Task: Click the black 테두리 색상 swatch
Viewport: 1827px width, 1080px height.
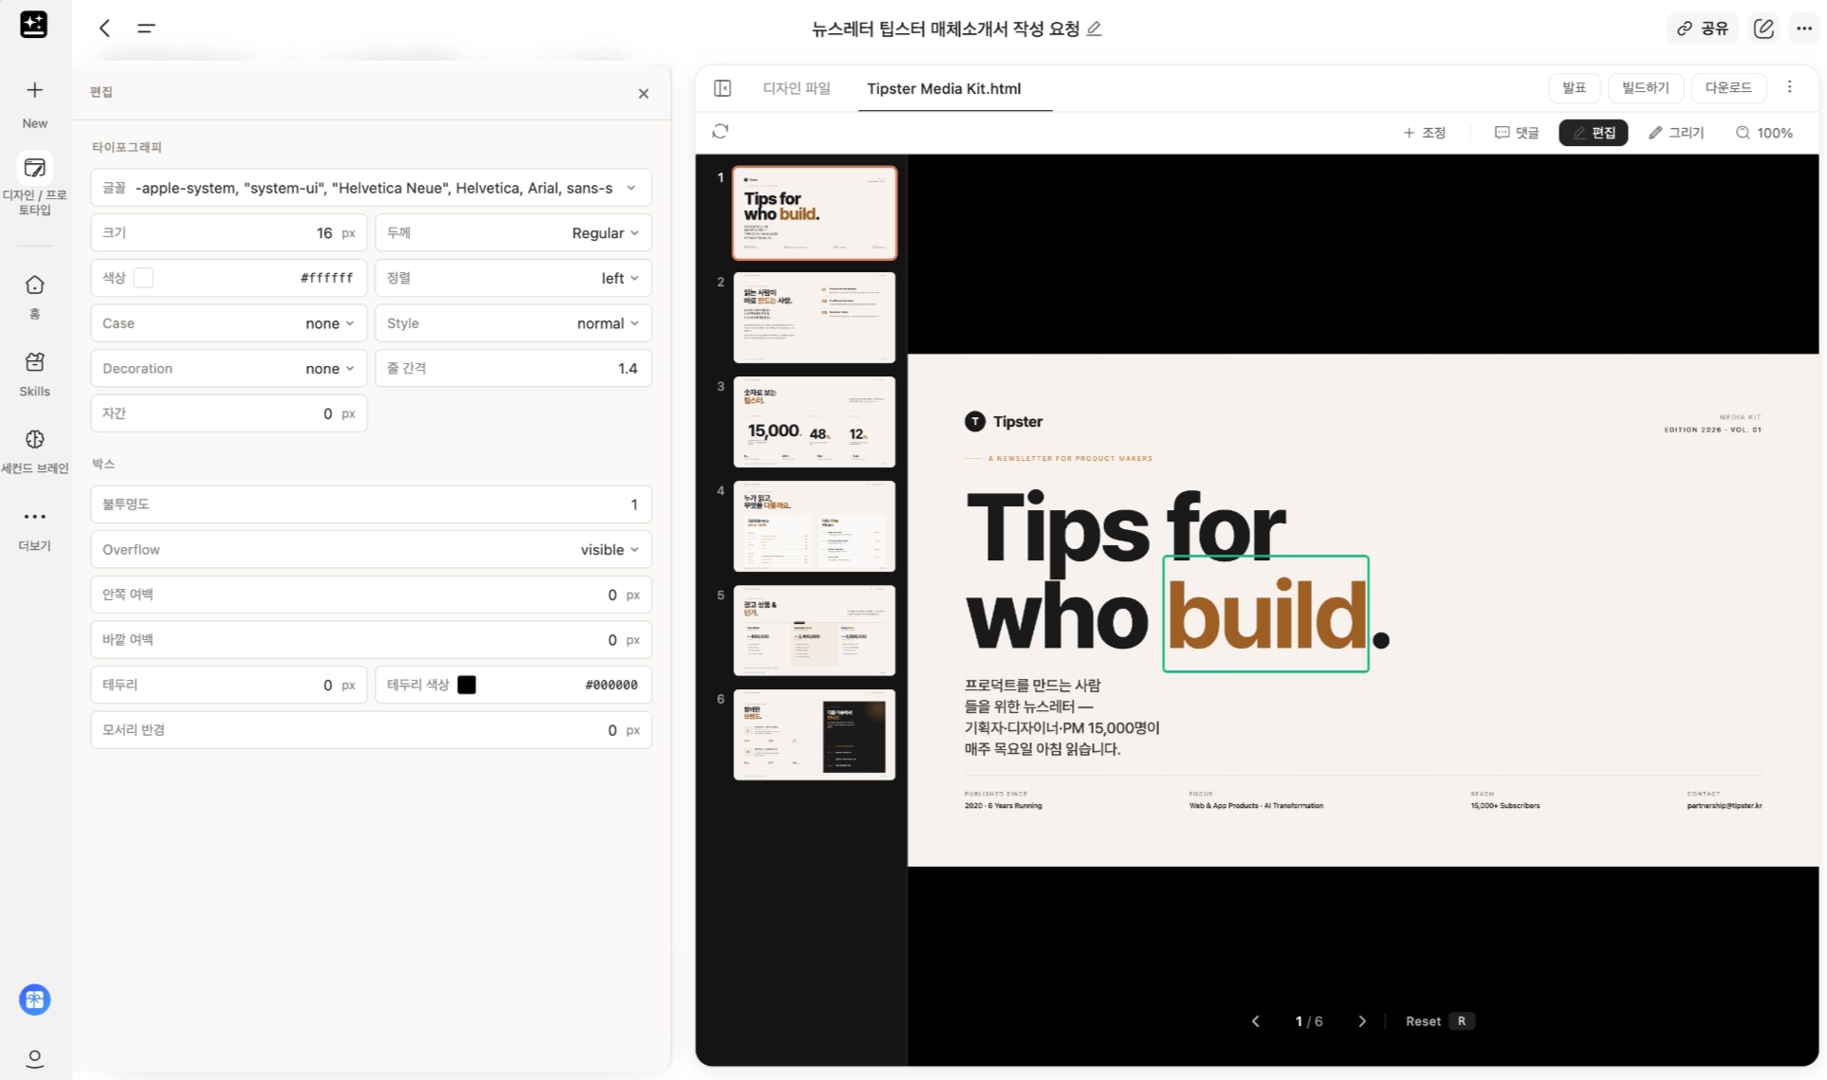Action: 467,685
